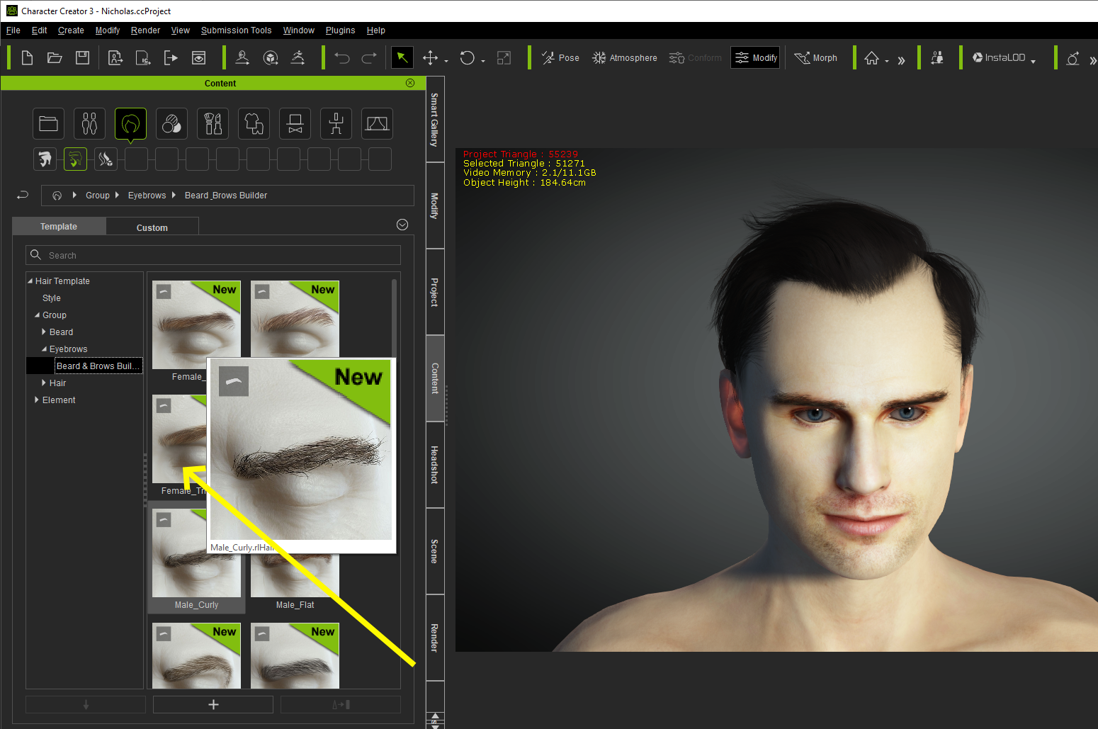1098x729 pixels.
Task: Go back with the content return arrow
Action: (23, 195)
